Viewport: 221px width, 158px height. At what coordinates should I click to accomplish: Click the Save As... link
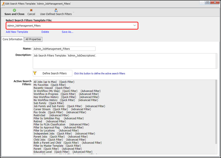click(67, 32)
